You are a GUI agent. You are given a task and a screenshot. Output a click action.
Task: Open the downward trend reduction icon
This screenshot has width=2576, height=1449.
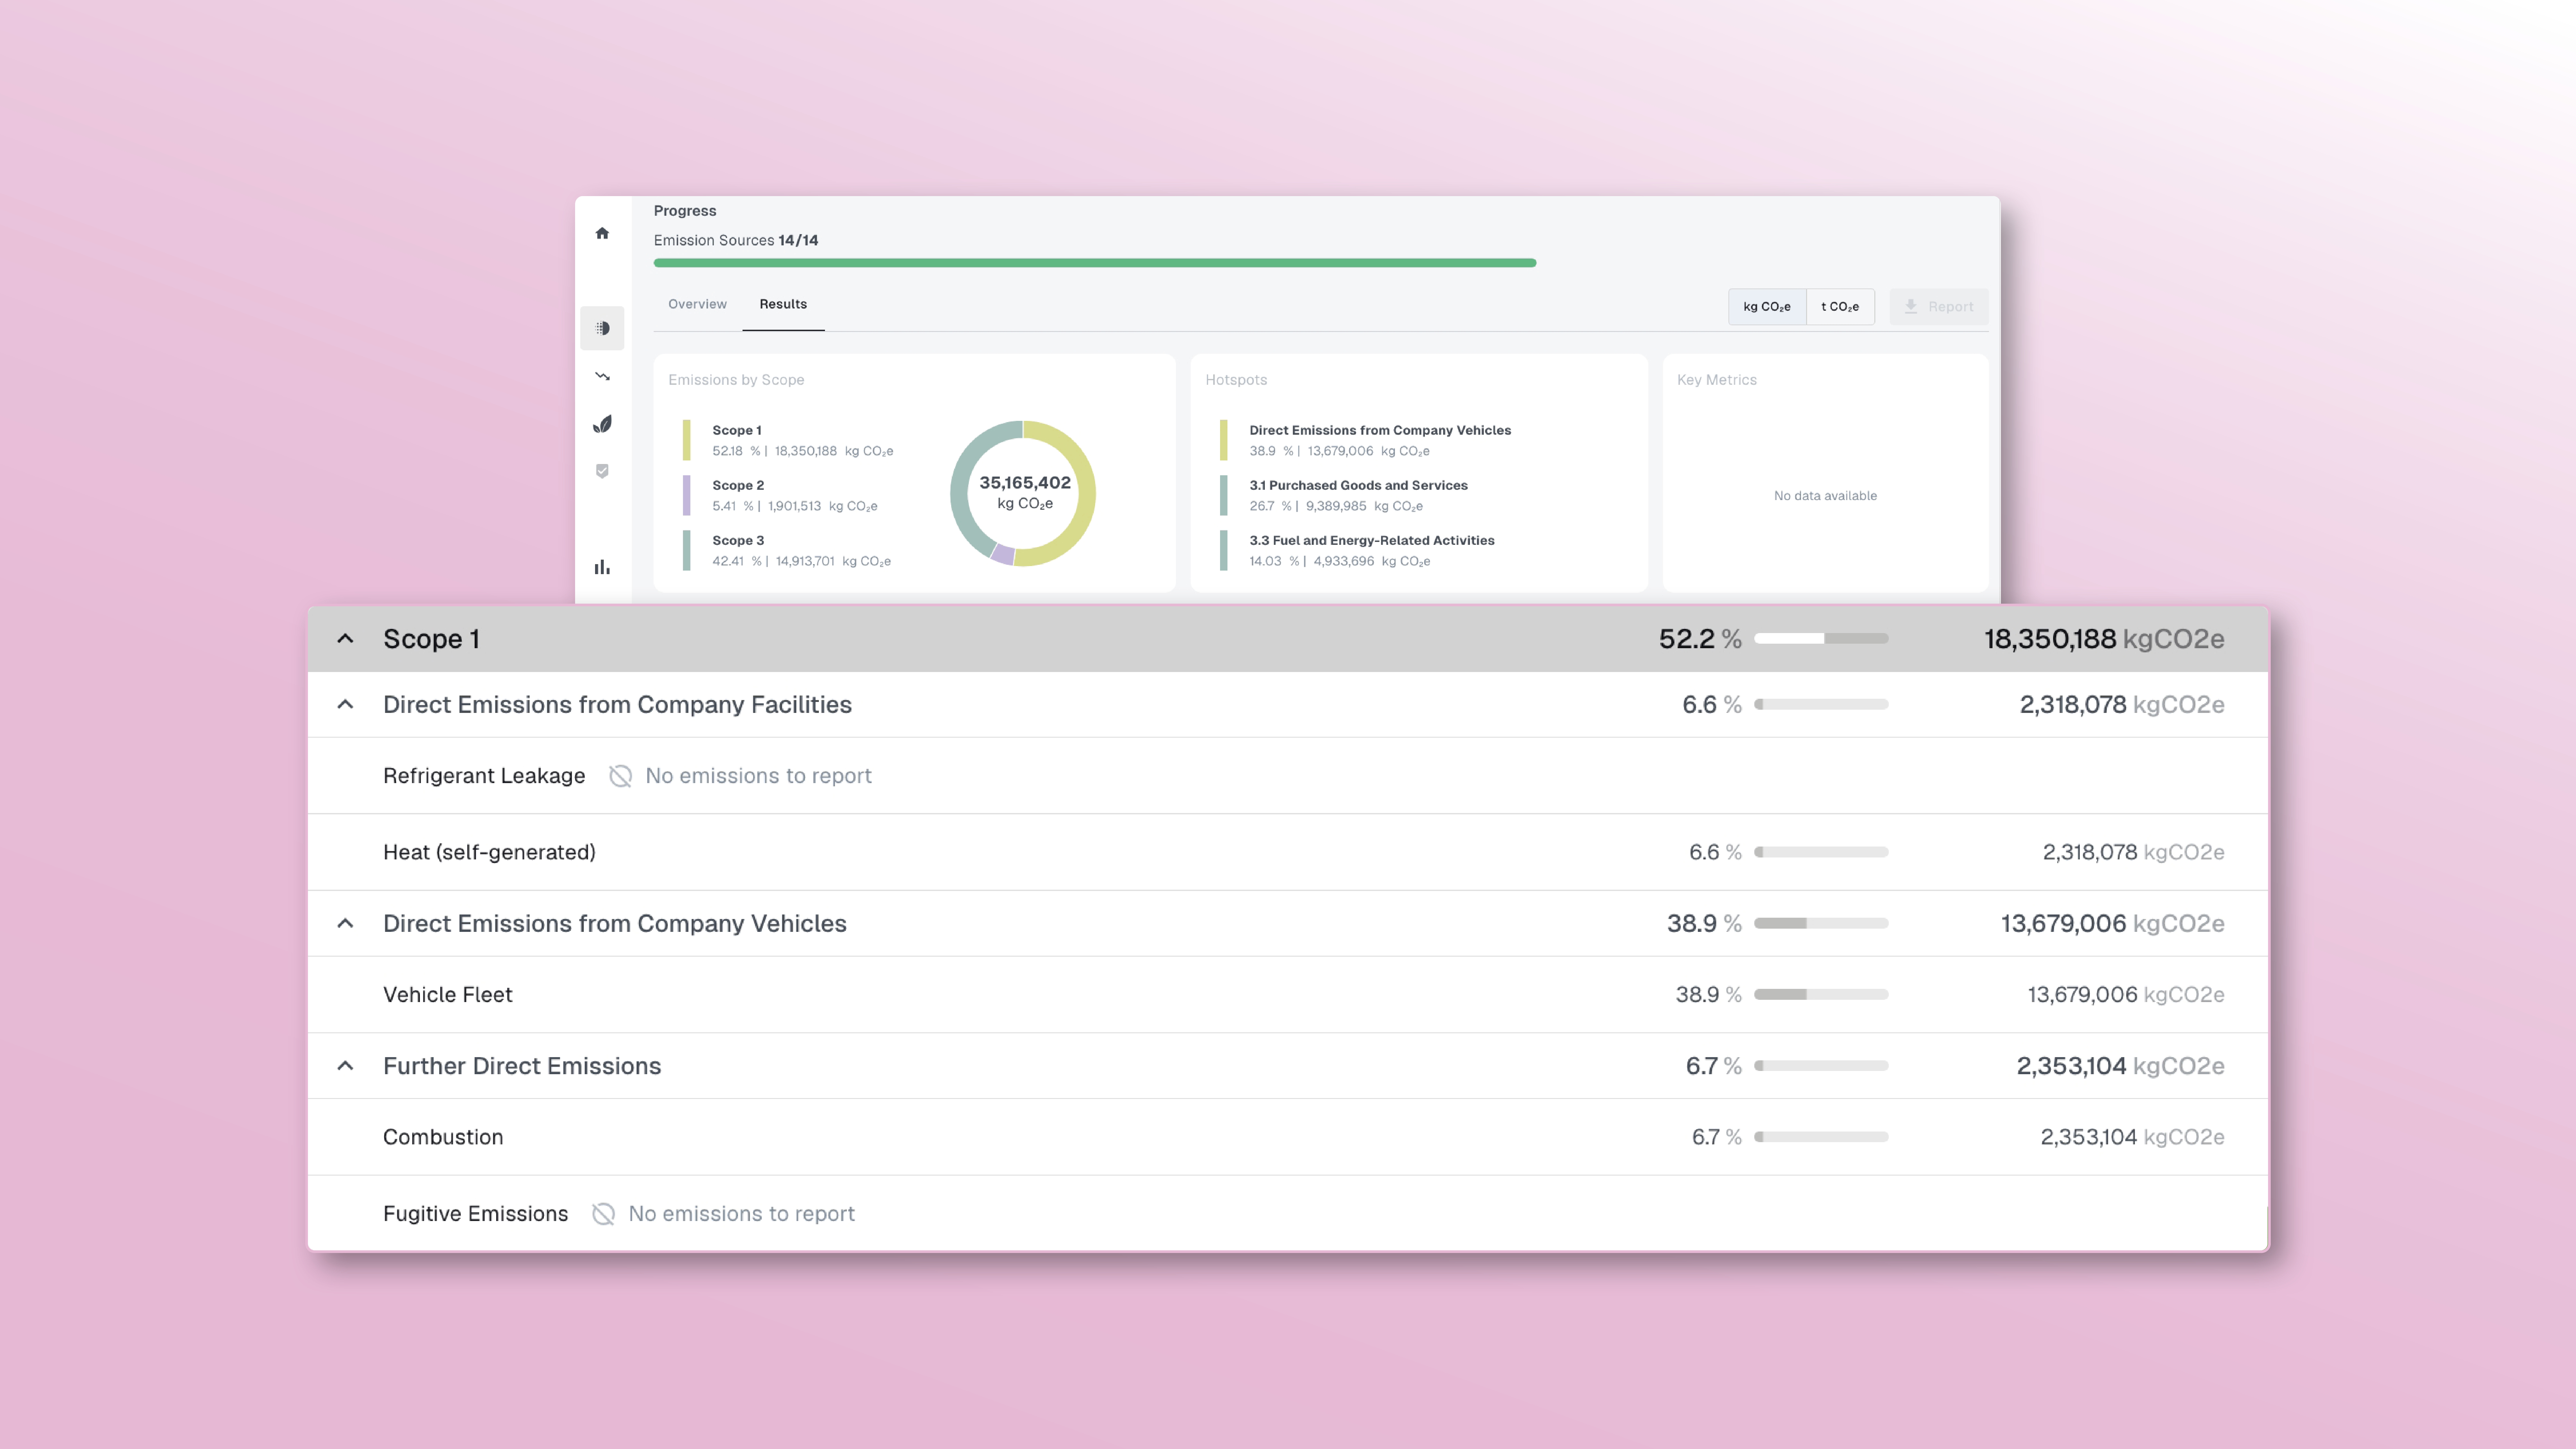point(602,376)
